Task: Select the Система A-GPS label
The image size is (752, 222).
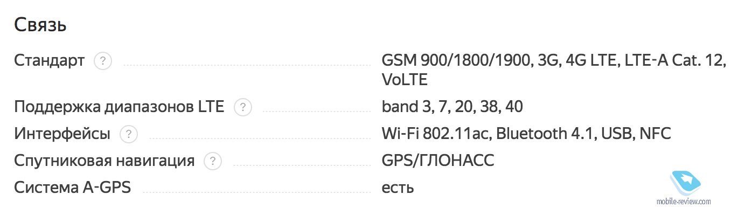Action: (x=72, y=188)
